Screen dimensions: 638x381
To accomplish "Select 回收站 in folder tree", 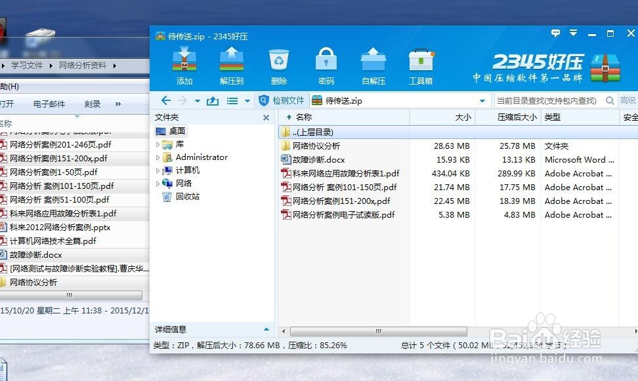I will click(x=181, y=197).
